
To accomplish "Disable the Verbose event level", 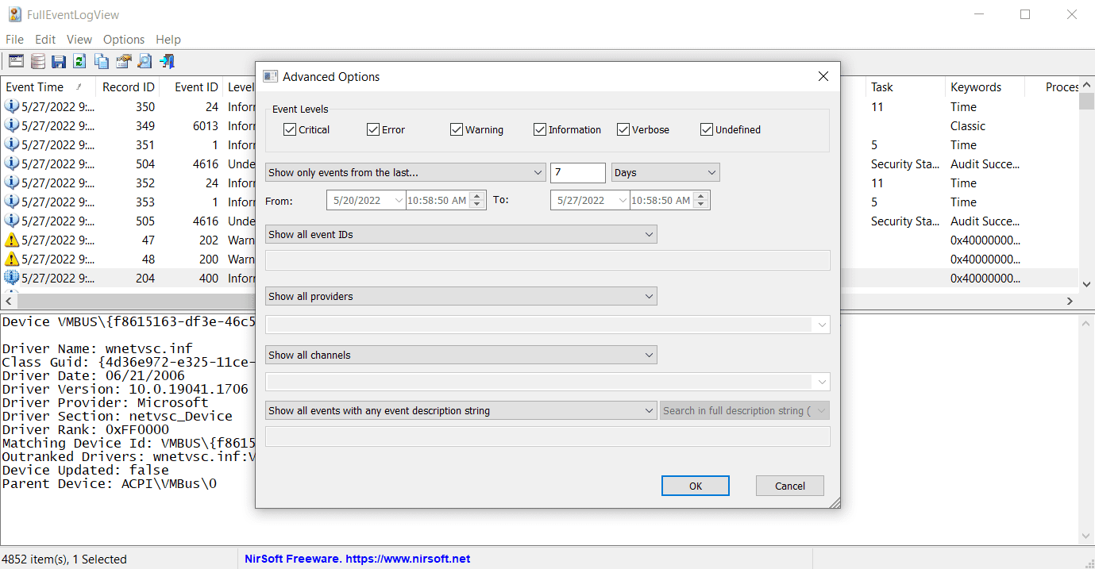I will click(623, 129).
